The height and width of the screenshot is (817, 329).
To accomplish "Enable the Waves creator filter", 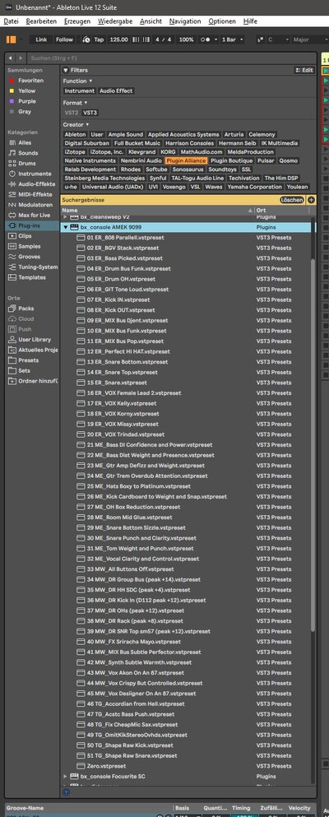I will click(x=213, y=187).
